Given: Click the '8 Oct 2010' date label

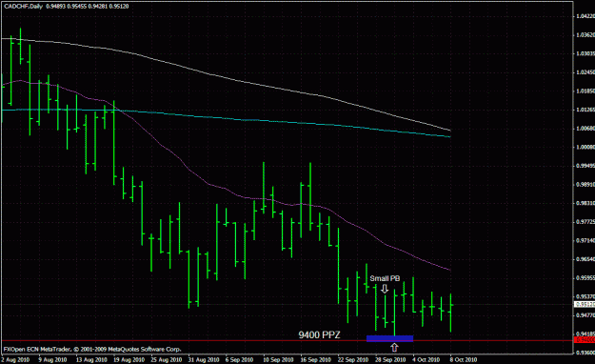Looking at the screenshot, I should (x=464, y=359).
